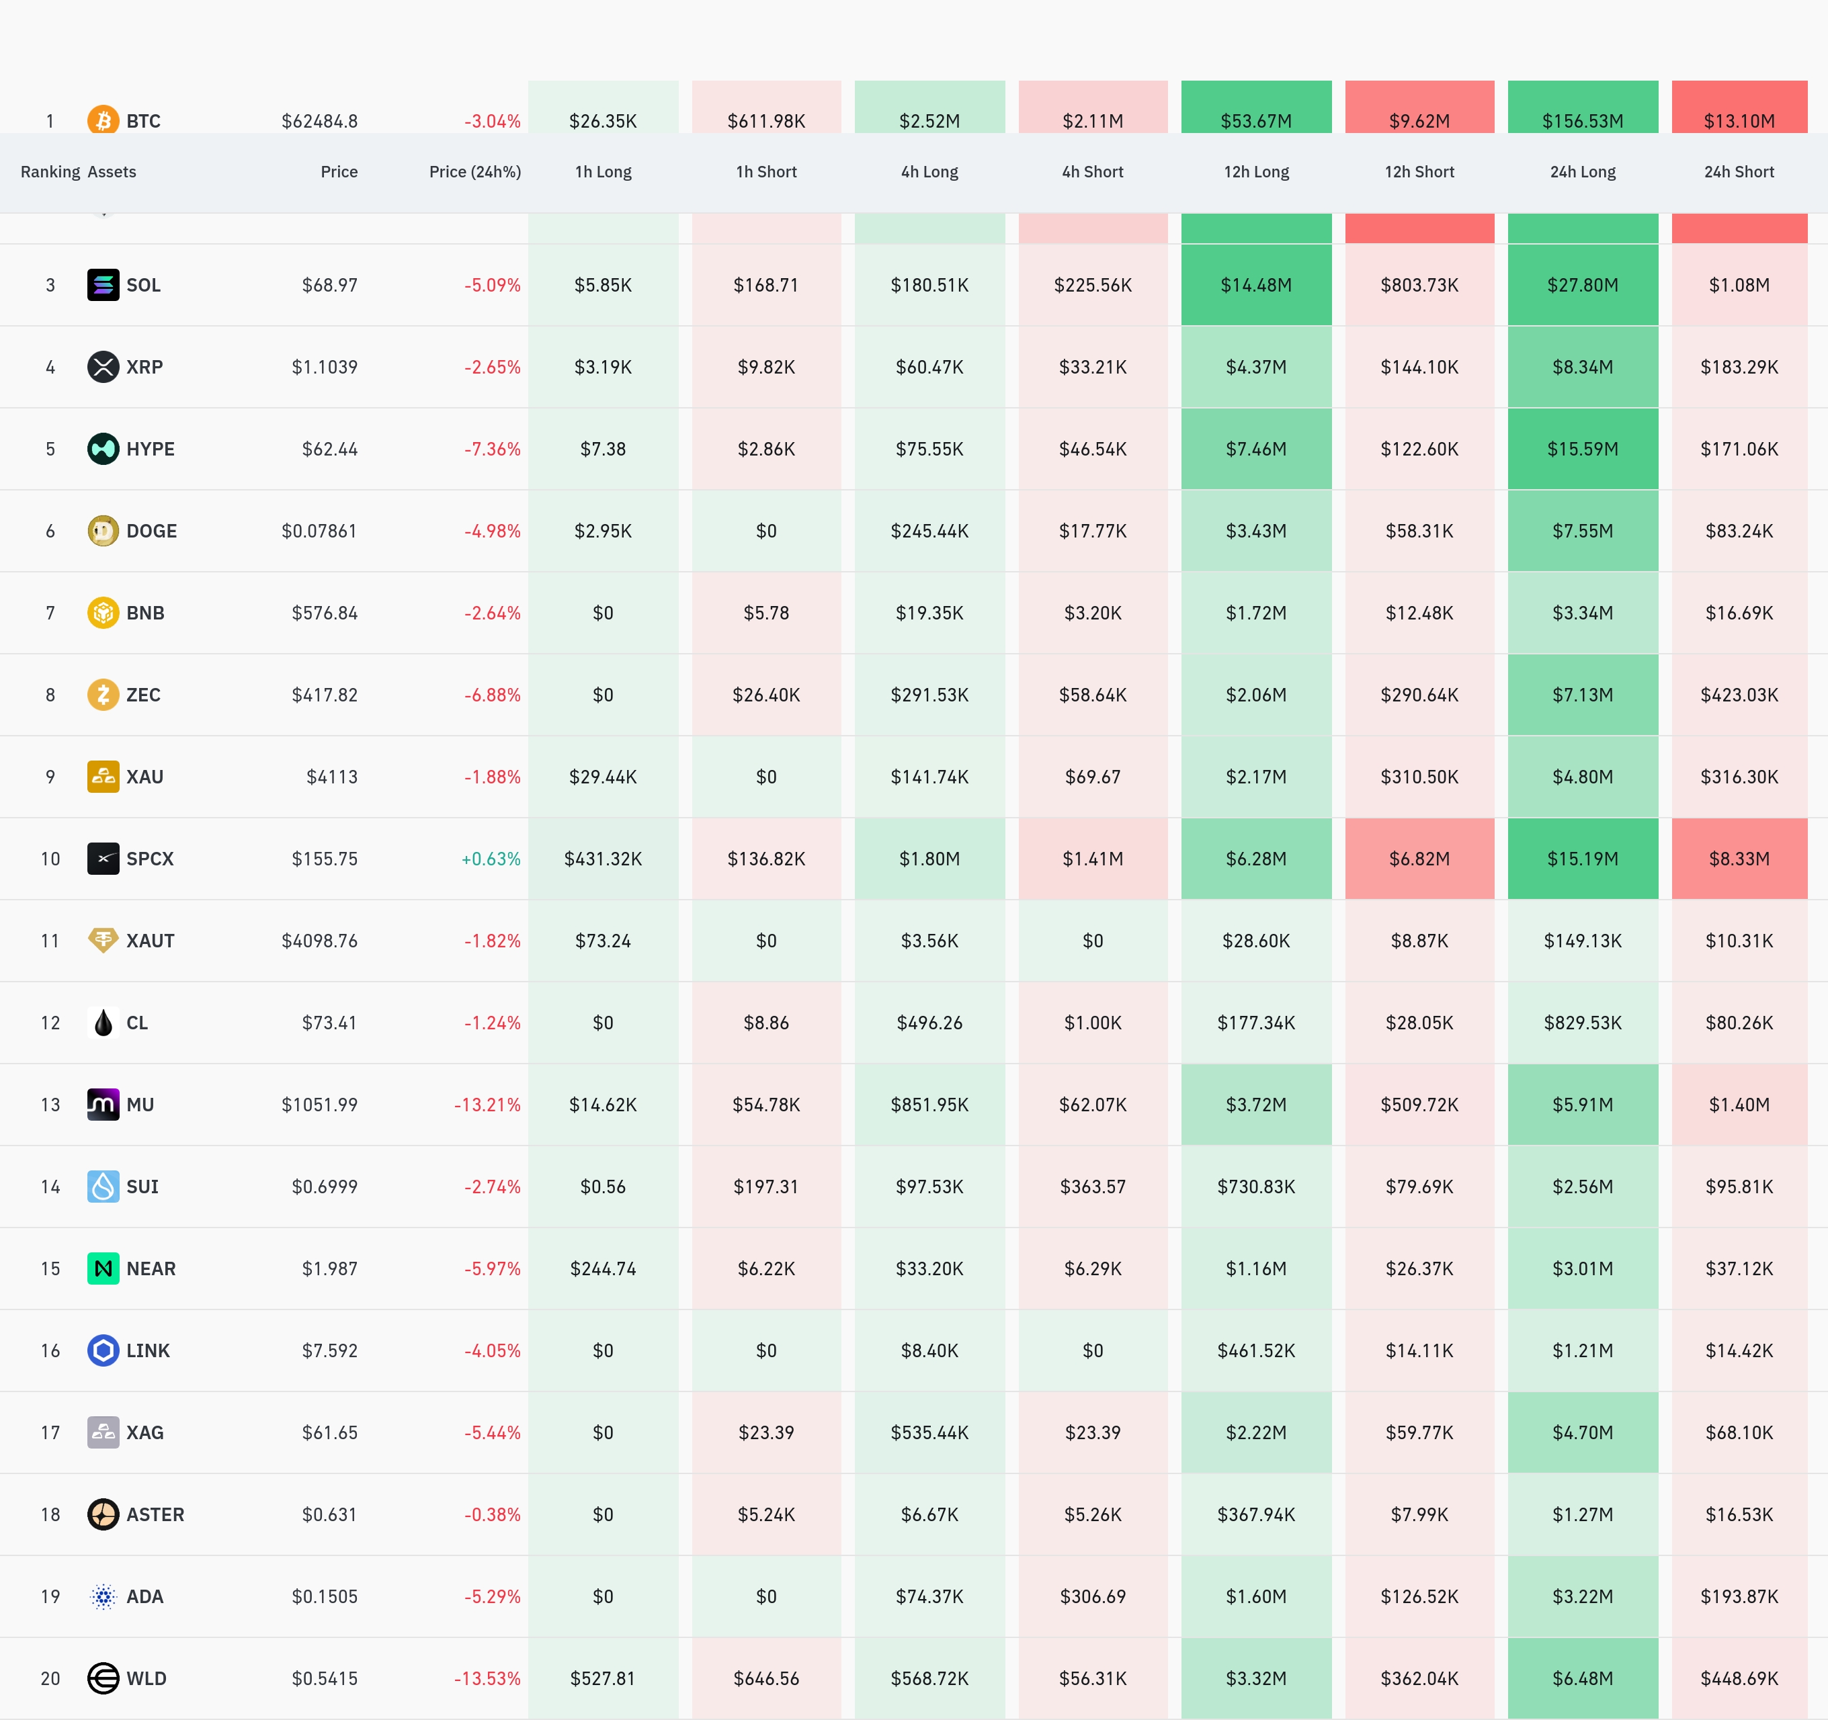The image size is (1828, 1720).
Task: Click the XAU gold bars icon
Action: pos(103,777)
